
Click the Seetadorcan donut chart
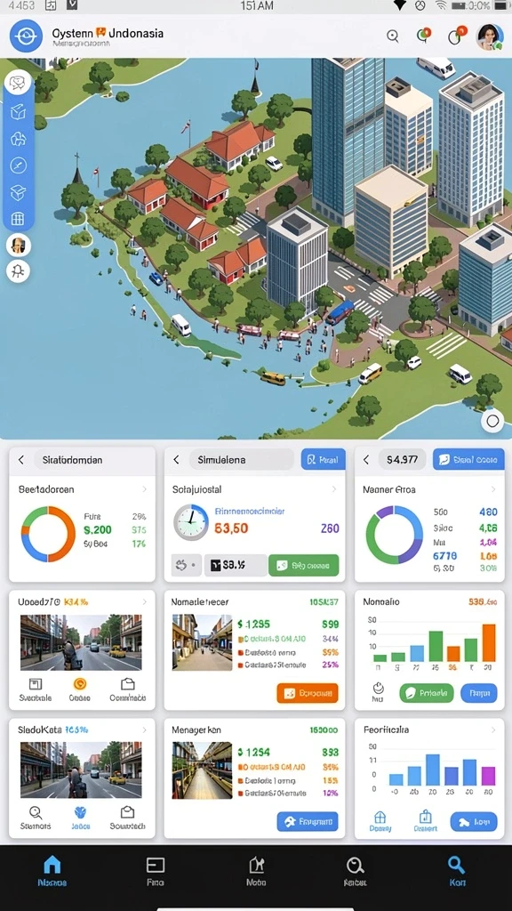tap(48, 534)
